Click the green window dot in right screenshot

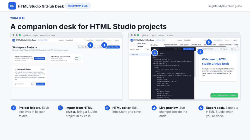pyautogui.click(x=138, y=35)
